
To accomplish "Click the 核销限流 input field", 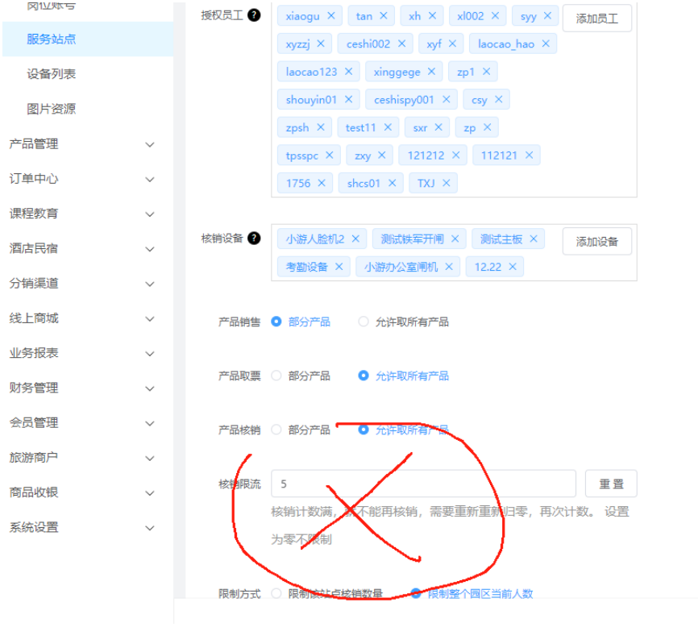I will click(x=423, y=484).
